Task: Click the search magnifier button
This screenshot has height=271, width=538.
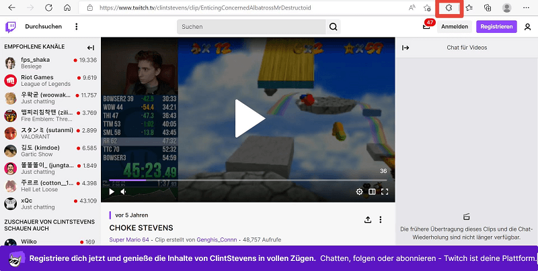Action: [x=333, y=27]
